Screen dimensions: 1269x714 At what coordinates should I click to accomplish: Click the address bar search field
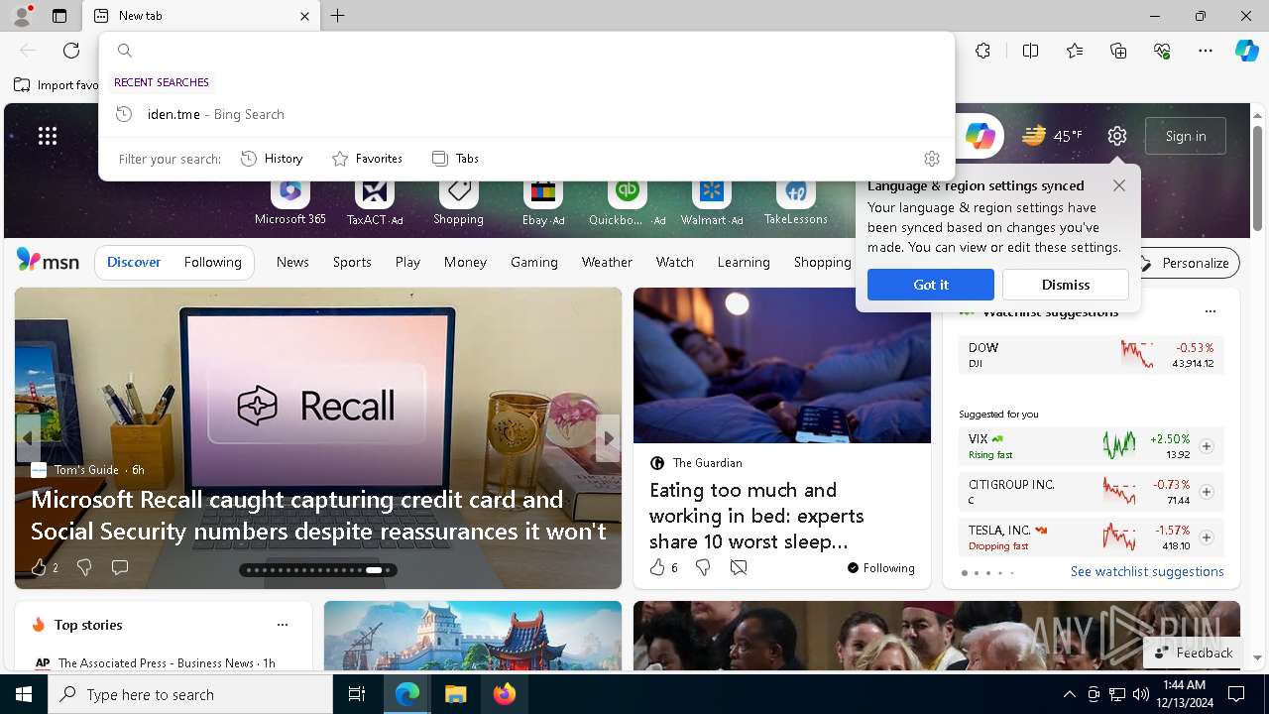coord(526,51)
